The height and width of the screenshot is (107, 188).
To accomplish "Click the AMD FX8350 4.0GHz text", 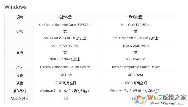I will 60,38.
